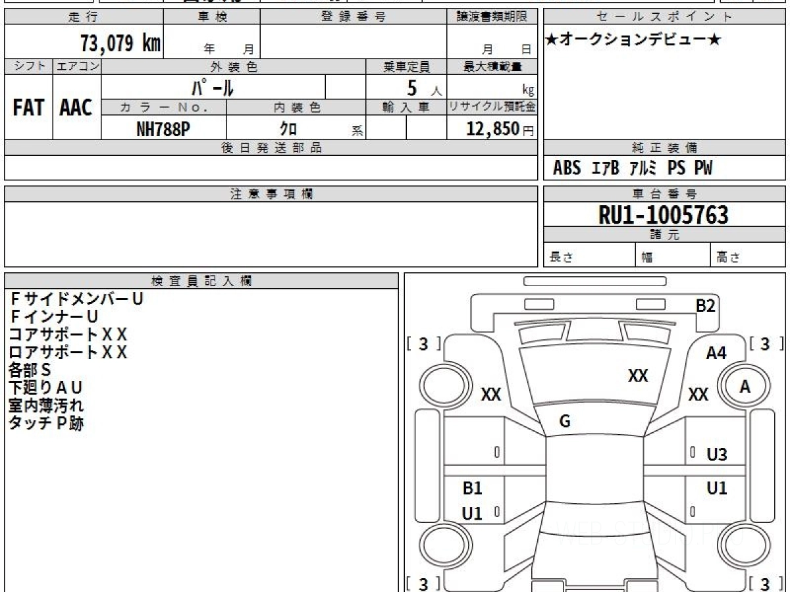This screenshot has width=790, height=592.
Task: Click the B1 mark on the diagram door
Action: (x=472, y=488)
